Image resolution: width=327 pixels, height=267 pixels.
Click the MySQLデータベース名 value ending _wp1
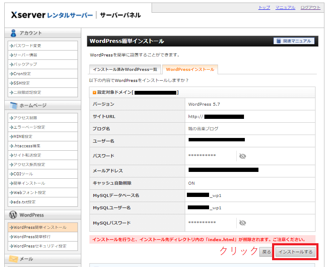(204, 195)
